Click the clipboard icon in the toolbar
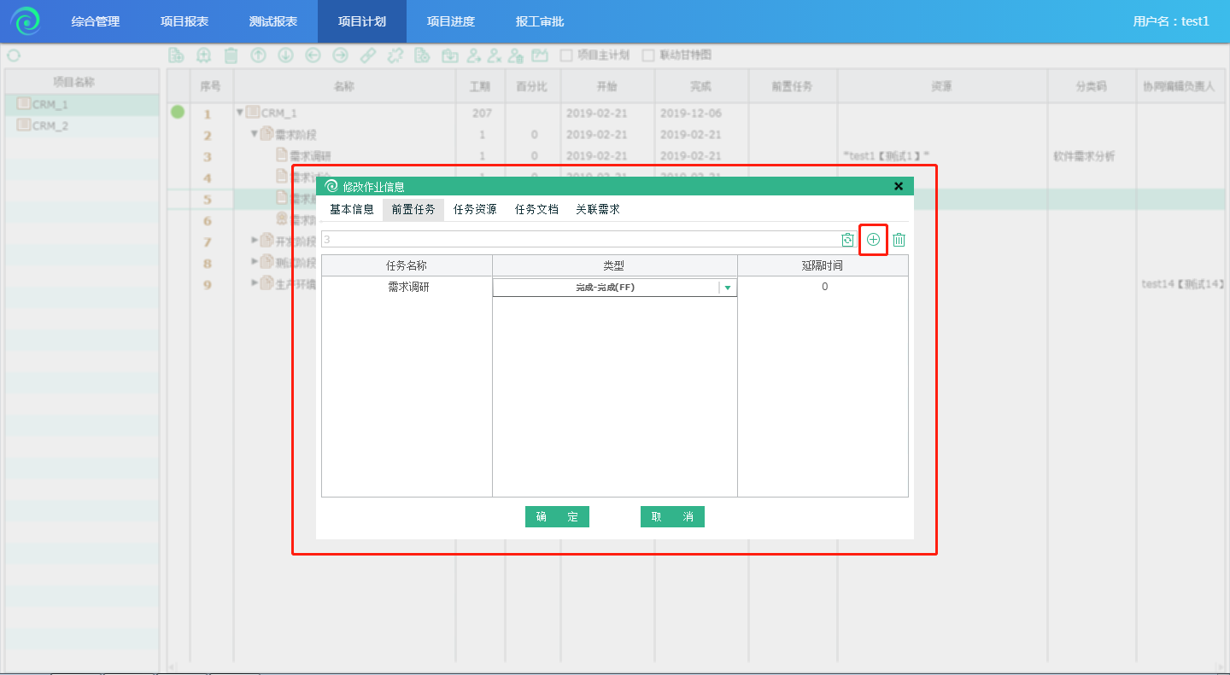1230x675 pixels. (231, 55)
